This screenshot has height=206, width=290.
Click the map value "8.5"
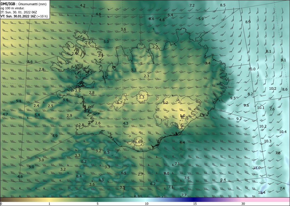point(223,5)
